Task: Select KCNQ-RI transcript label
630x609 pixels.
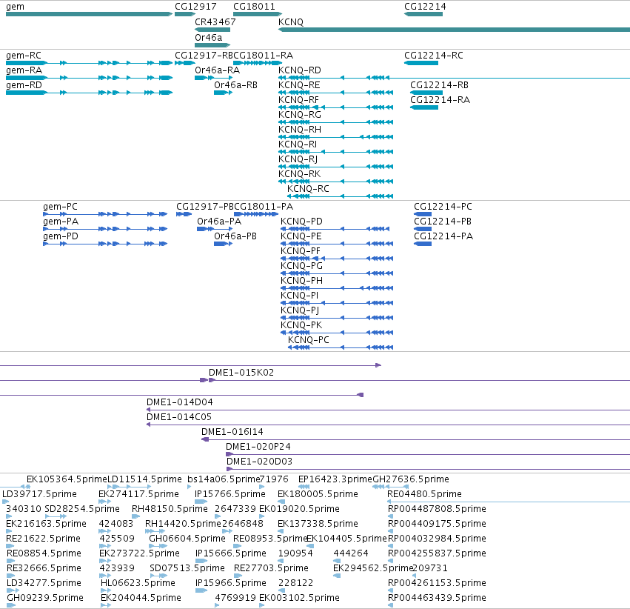Action: tap(298, 144)
